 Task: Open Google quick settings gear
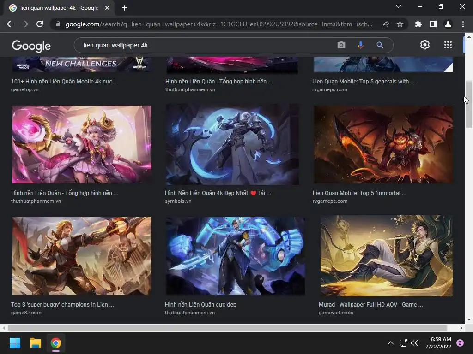click(x=425, y=45)
